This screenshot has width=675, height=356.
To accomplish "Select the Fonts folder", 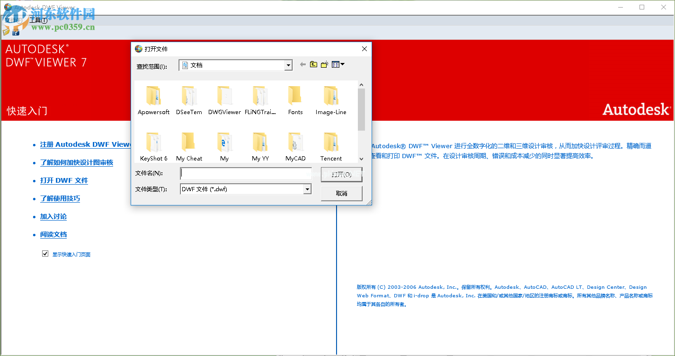I will pos(295,100).
